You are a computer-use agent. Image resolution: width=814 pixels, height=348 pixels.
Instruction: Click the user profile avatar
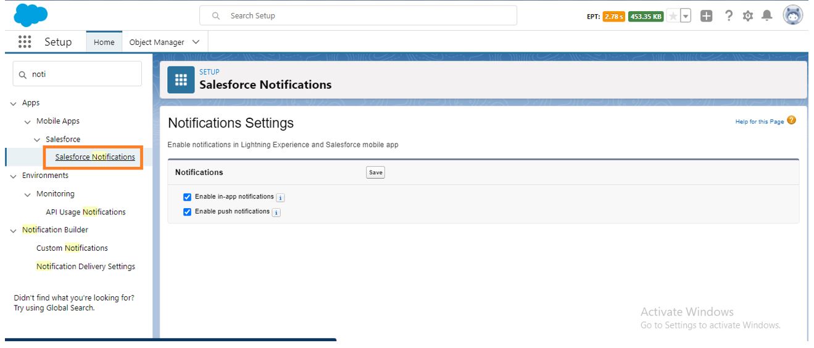tap(792, 16)
